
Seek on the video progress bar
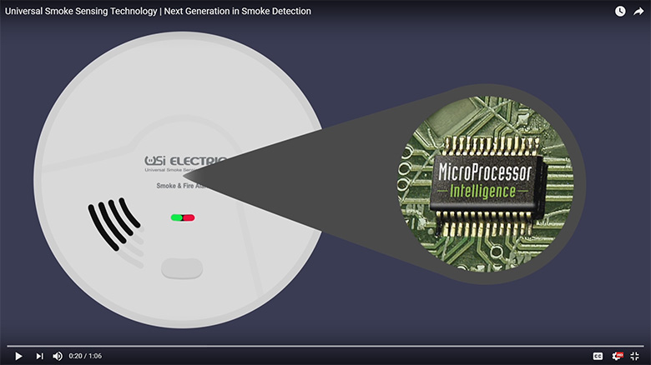[x=325, y=346]
